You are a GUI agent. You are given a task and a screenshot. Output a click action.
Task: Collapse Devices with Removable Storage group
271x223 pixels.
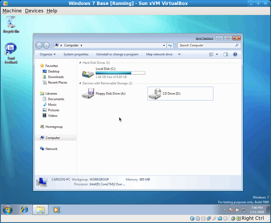click(80, 83)
